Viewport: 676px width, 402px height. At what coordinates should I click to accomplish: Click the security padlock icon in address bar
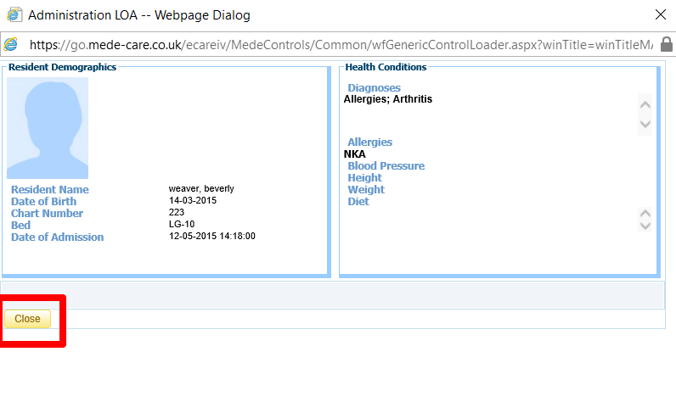pos(667,44)
